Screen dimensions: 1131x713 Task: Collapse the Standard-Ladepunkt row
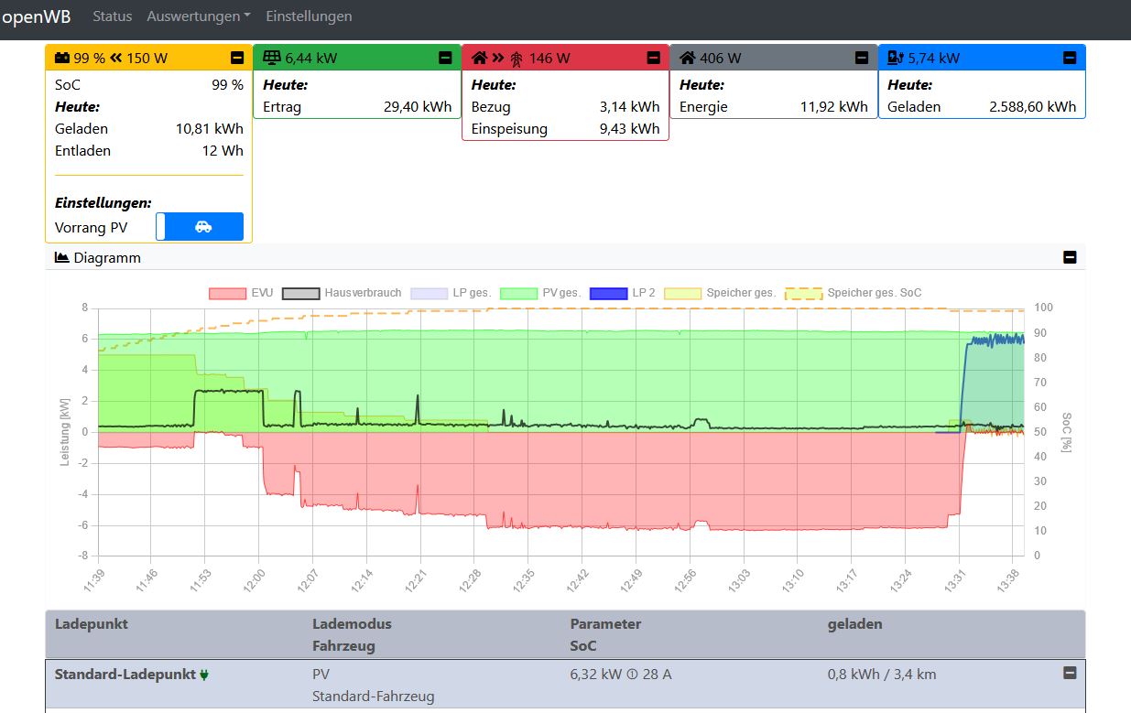pyautogui.click(x=1069, y=673)
